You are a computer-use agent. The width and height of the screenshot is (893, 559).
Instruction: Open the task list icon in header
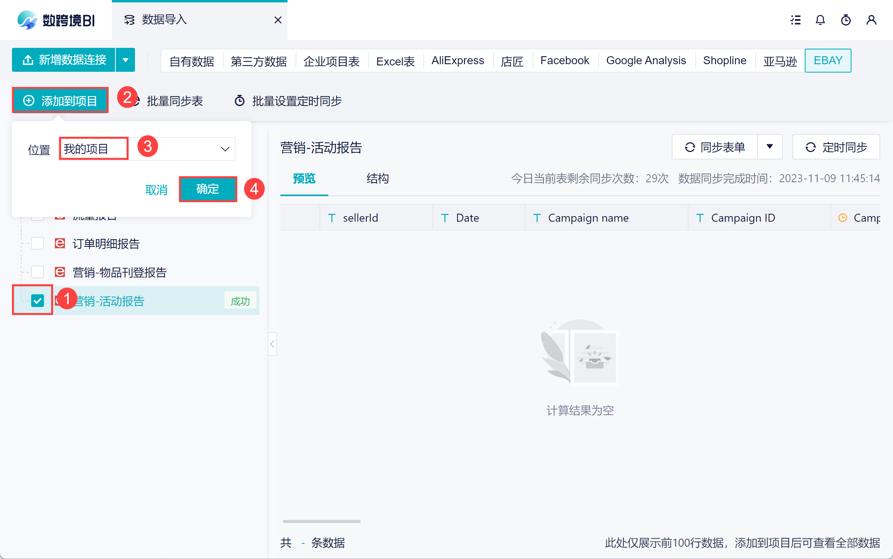coord(796,20)
